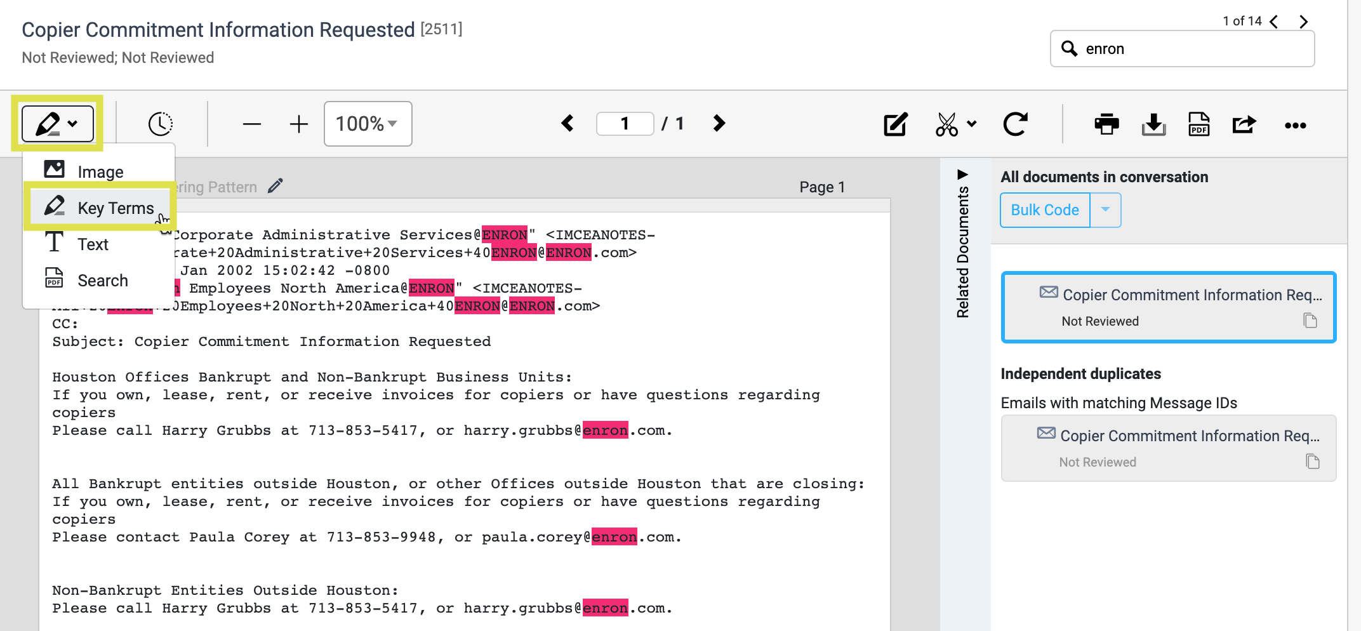
Task: Click 'Non-Bankrupt Entities Outside Houston:' line
Action: tap(225, 590)
